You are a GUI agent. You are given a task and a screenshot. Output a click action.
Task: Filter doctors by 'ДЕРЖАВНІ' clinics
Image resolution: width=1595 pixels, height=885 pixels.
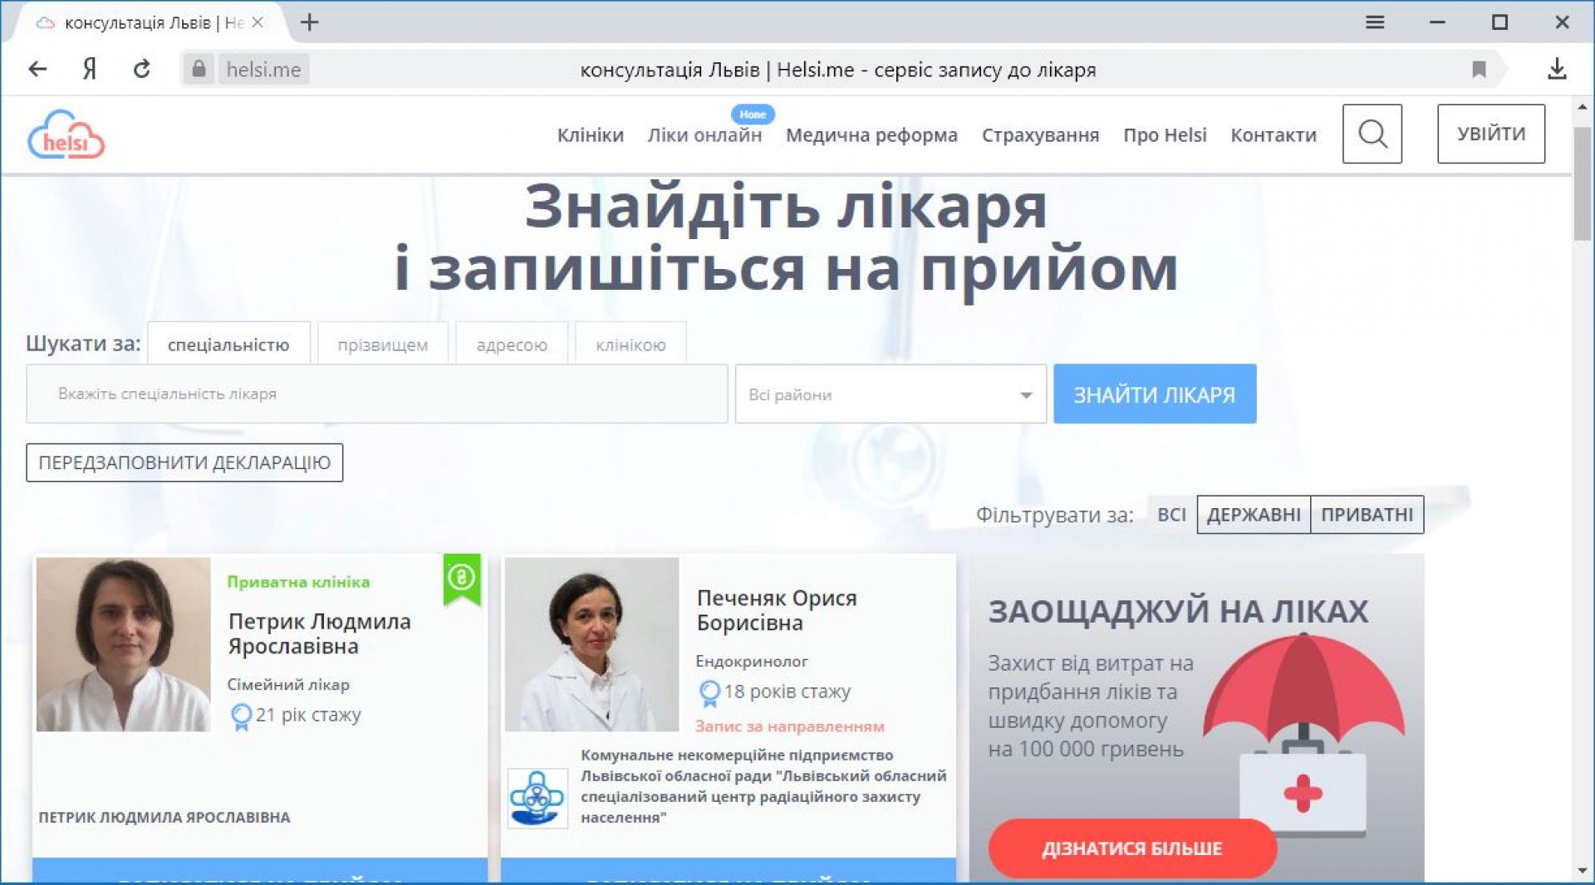pyautogui.click(x=1254, y=515)
